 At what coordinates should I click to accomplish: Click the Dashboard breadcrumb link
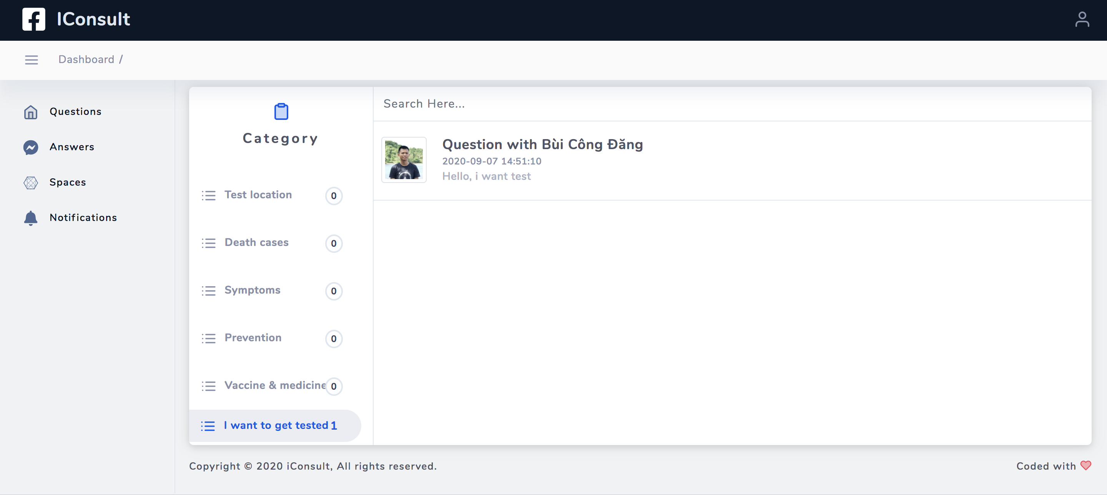click(86, 59)
